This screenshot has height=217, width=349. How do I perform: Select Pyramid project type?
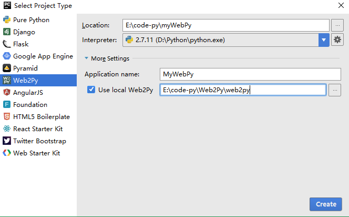tap(38, 68)
